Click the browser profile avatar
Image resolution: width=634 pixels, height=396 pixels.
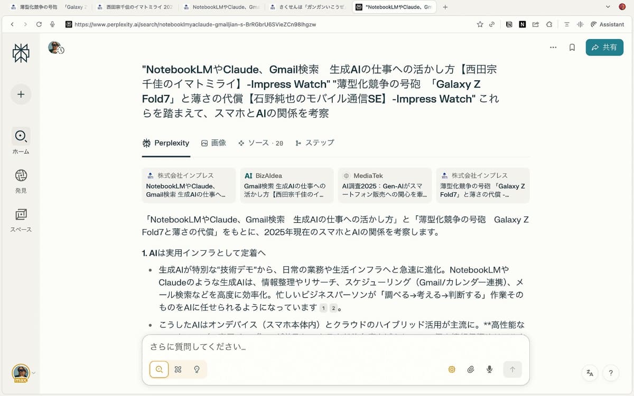(622, 7)
